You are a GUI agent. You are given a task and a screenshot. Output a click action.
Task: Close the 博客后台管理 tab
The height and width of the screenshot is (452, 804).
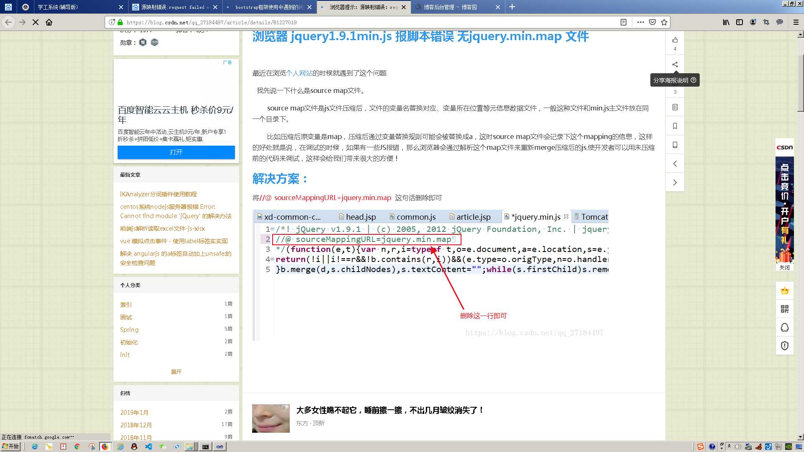tap(497, 7)
